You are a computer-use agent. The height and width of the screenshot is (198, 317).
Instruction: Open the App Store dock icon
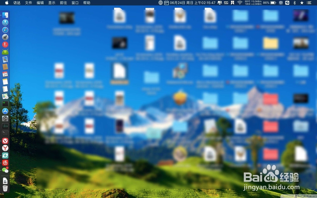pyautogui.click(x=5, y=111)
